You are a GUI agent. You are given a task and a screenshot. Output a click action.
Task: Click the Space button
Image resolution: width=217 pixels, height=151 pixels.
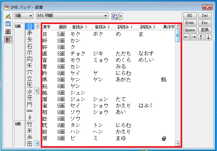pyautogui.click(x=190, y=30)
